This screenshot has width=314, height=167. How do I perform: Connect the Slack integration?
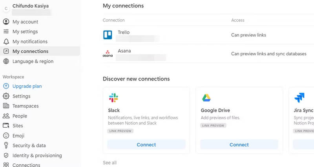coord(146,145)
